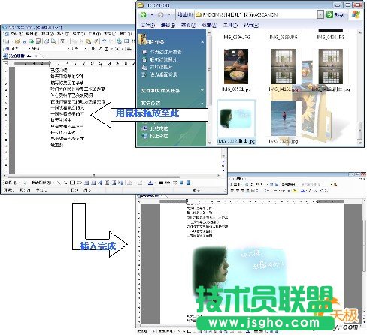Click the Save icon in WPS toolbar
The image size is (367, 335).
24,41
